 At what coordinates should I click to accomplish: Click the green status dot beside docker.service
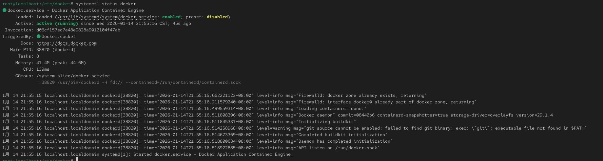(x=4, y=10)
